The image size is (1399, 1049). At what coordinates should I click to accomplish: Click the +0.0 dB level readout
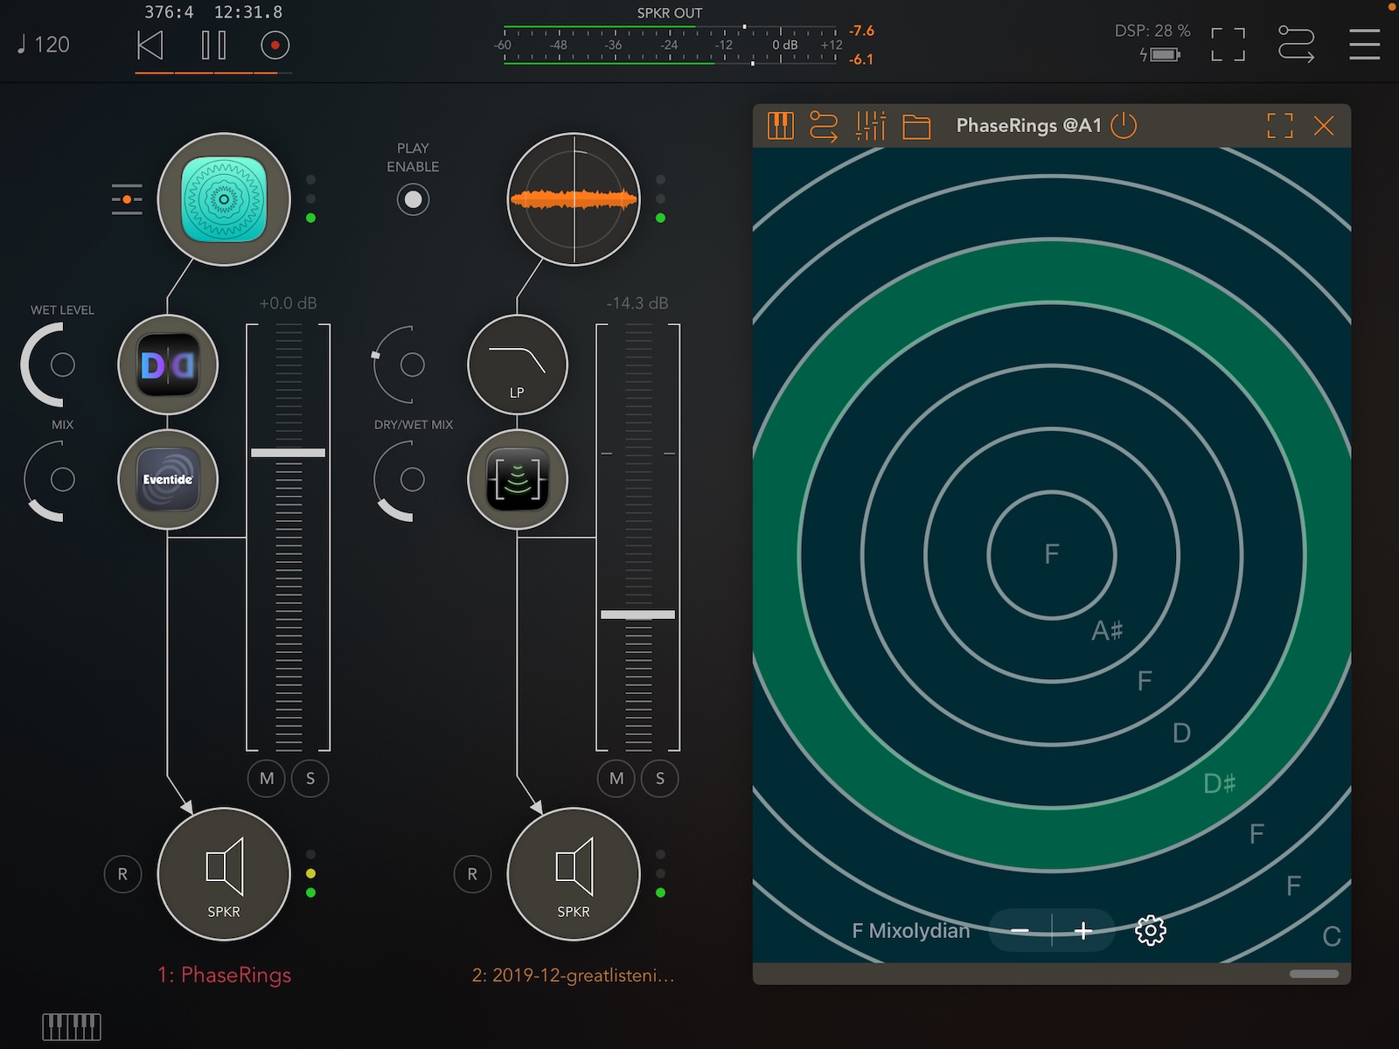click(288, 303)
